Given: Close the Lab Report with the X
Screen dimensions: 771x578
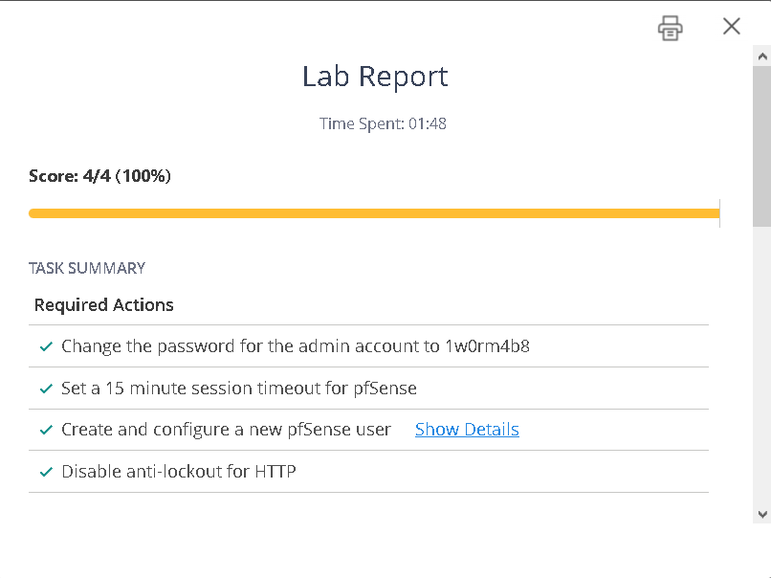Looking at the screenshot, I should coord(732,27).
